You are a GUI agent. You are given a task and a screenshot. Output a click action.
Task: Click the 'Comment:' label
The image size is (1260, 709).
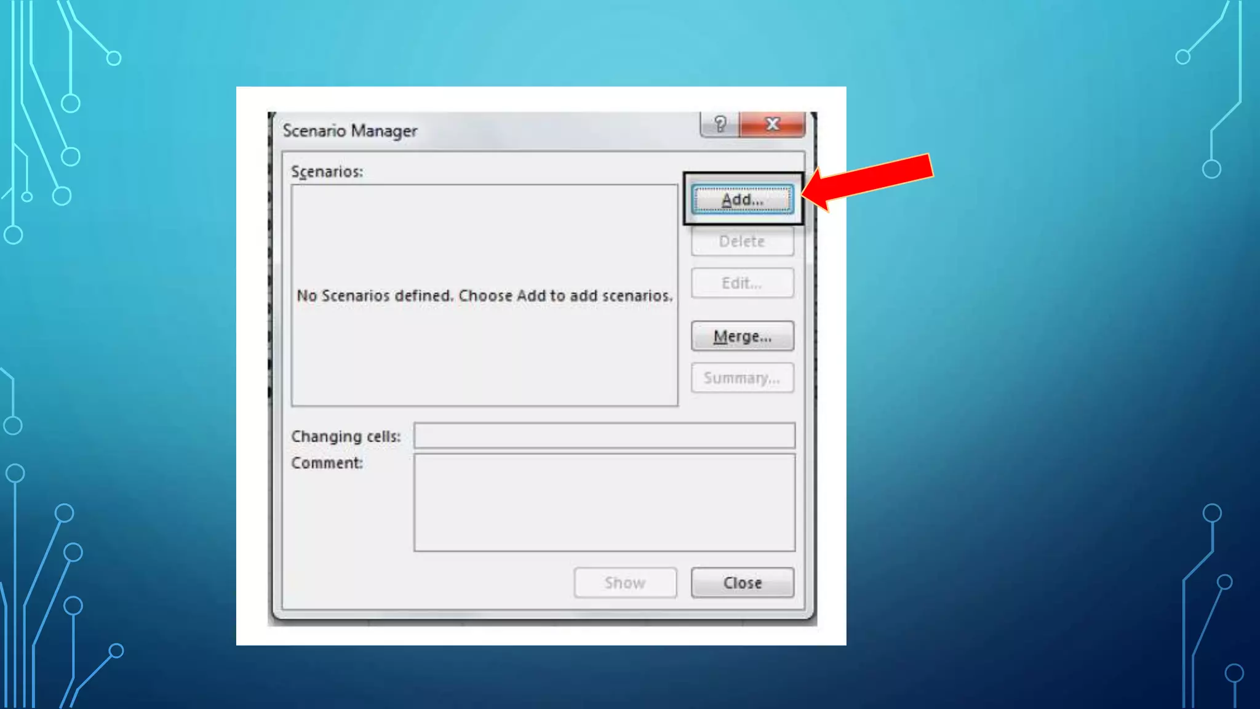[x=327, y=463]
